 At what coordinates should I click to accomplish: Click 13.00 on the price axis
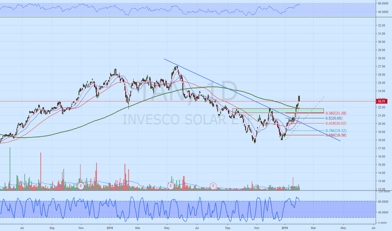tap(381, 181)
